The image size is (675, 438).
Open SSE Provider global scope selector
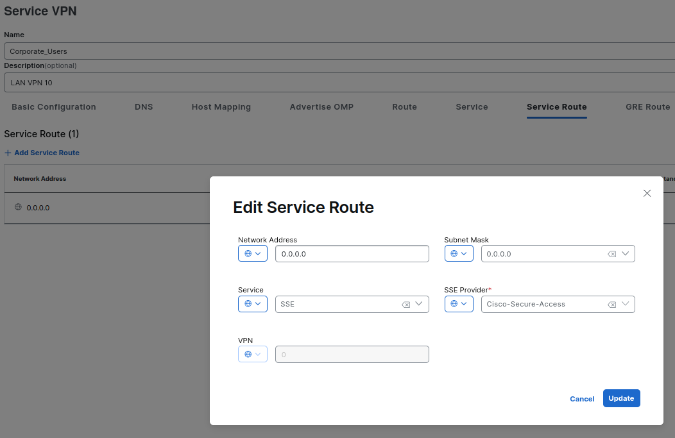click(459, 304)
